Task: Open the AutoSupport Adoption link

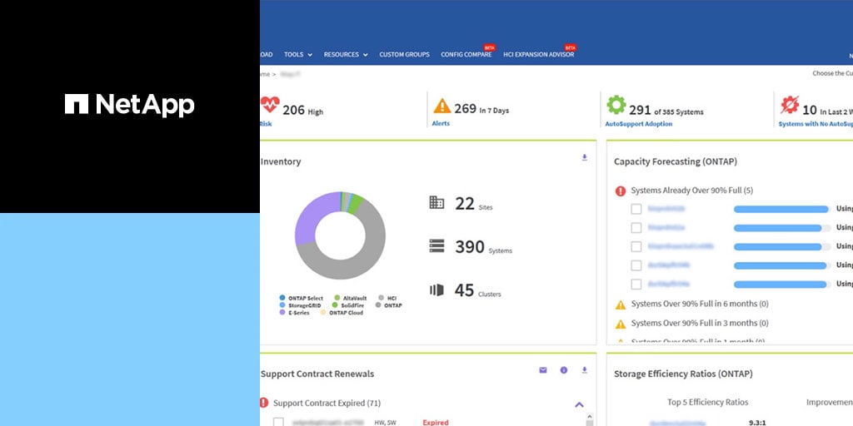Action: pos(638,124)
